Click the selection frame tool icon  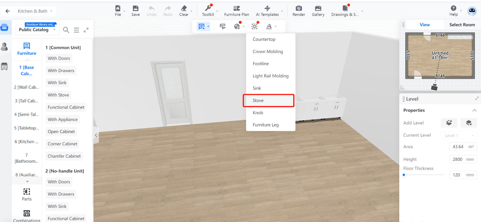pos(255,26)
